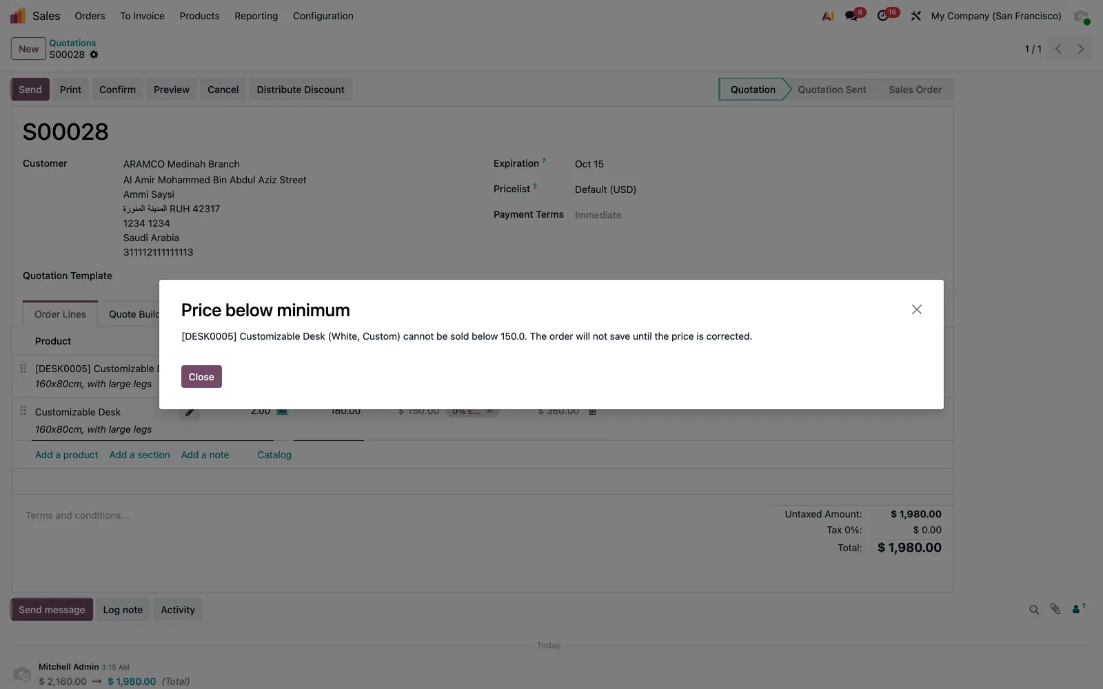The width and height of the screenshot is (1103, 689).
Task: Select the Quotation Sent status stage
Action: [831, 90]
